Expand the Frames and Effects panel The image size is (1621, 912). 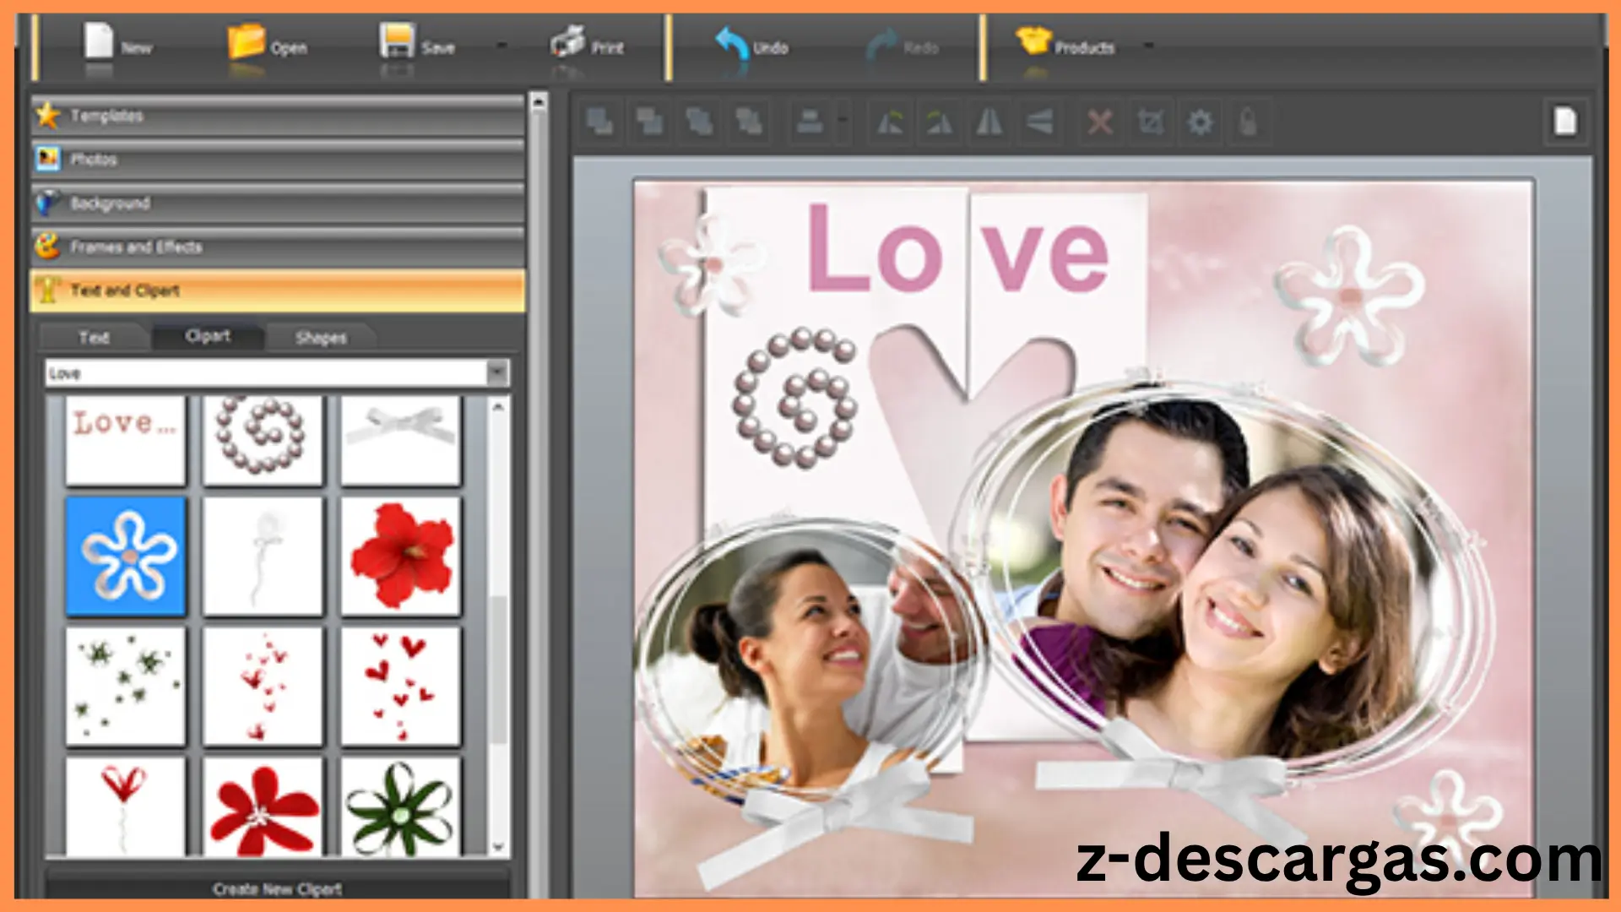[x=278, y=247]
